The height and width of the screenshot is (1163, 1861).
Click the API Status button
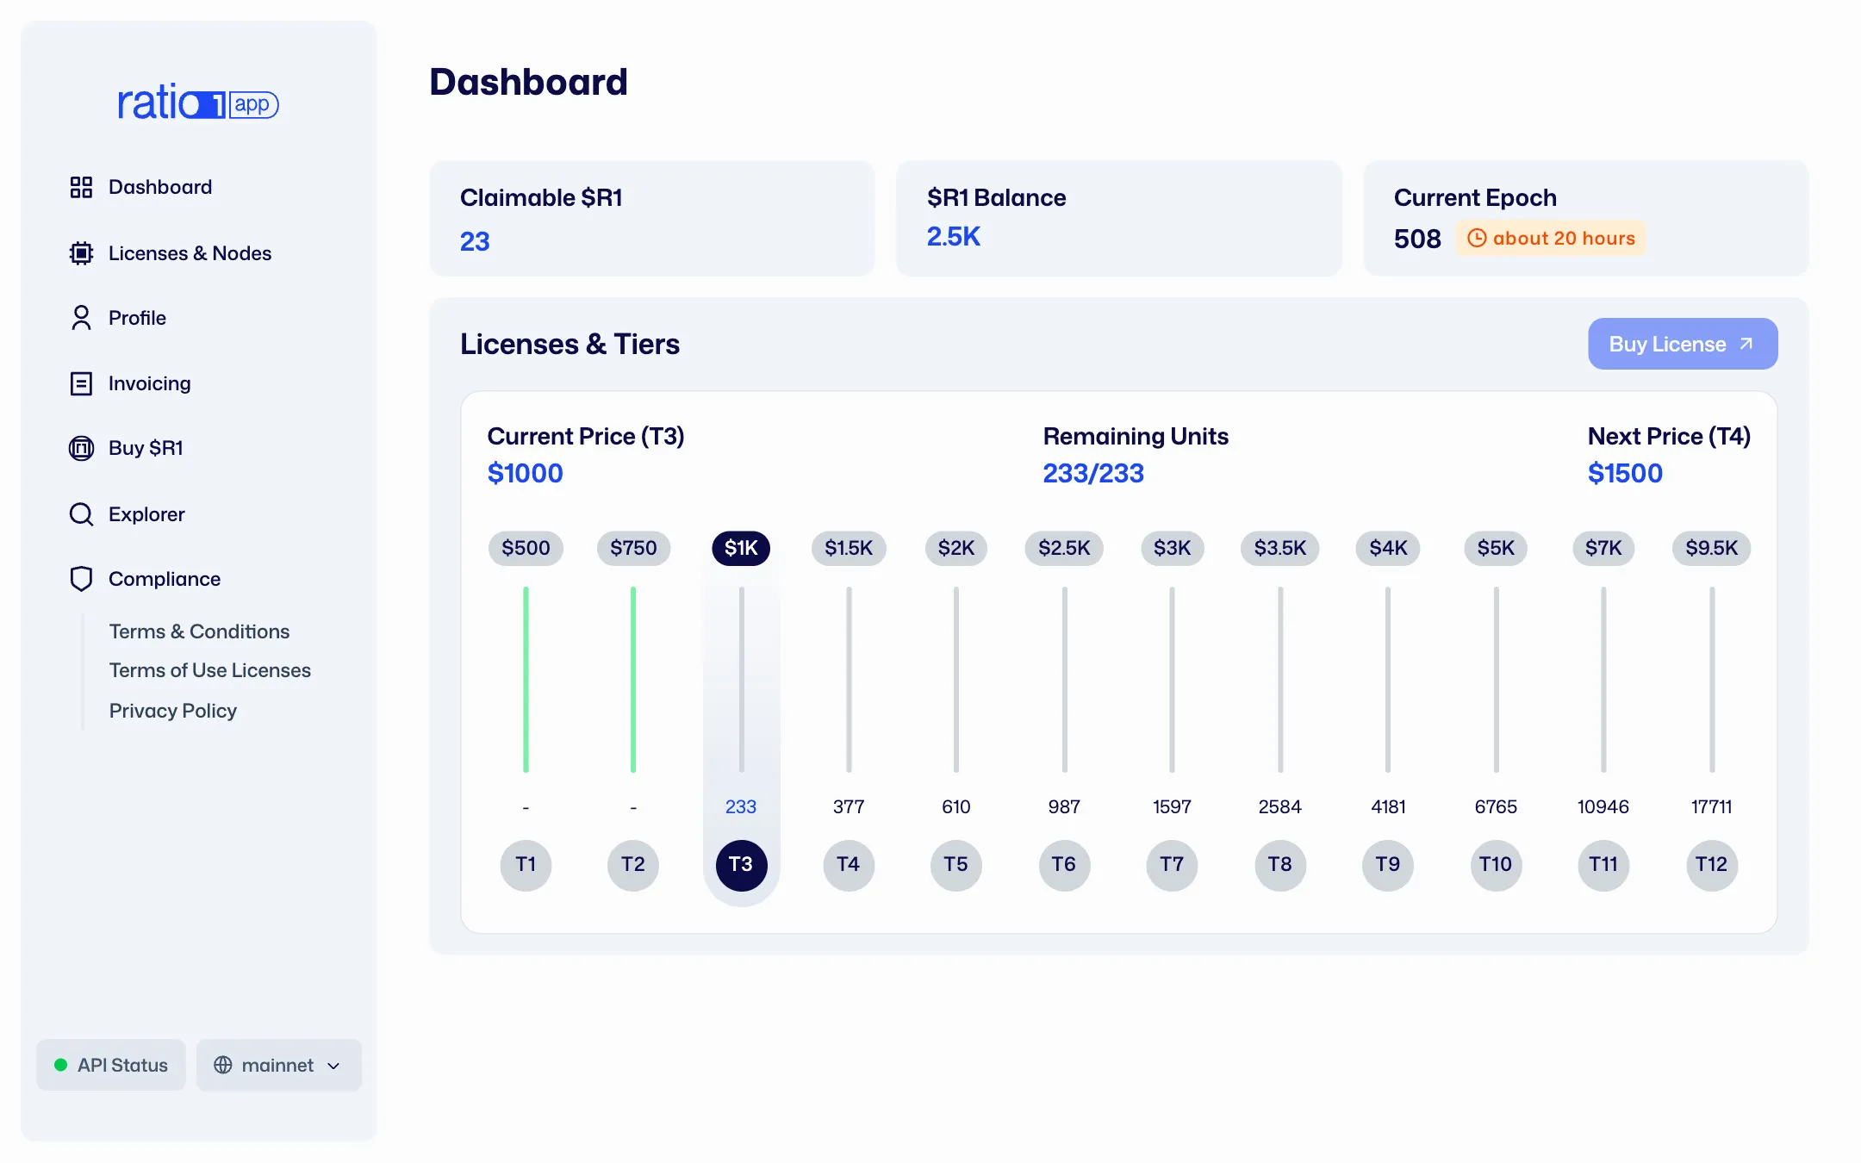coord(111,1065)
